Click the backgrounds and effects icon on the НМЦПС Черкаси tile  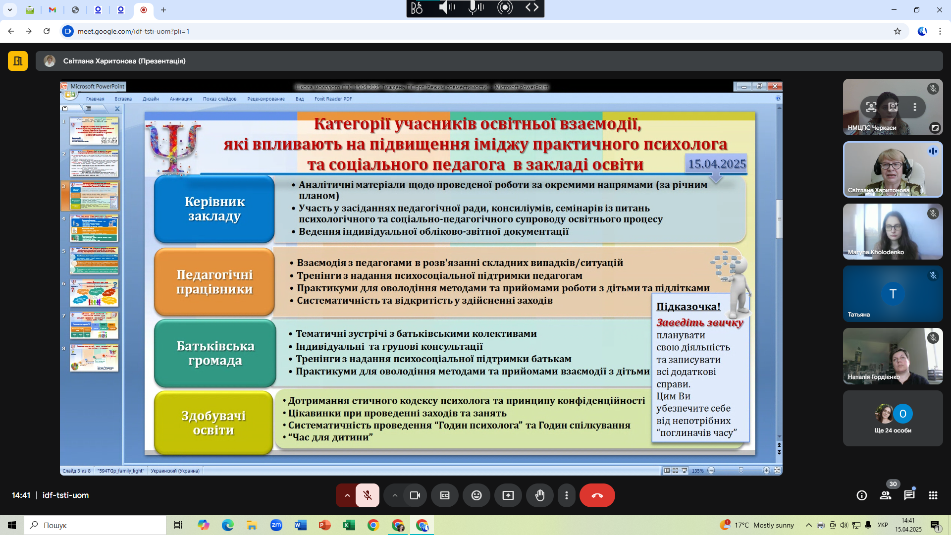coord(893,107)
